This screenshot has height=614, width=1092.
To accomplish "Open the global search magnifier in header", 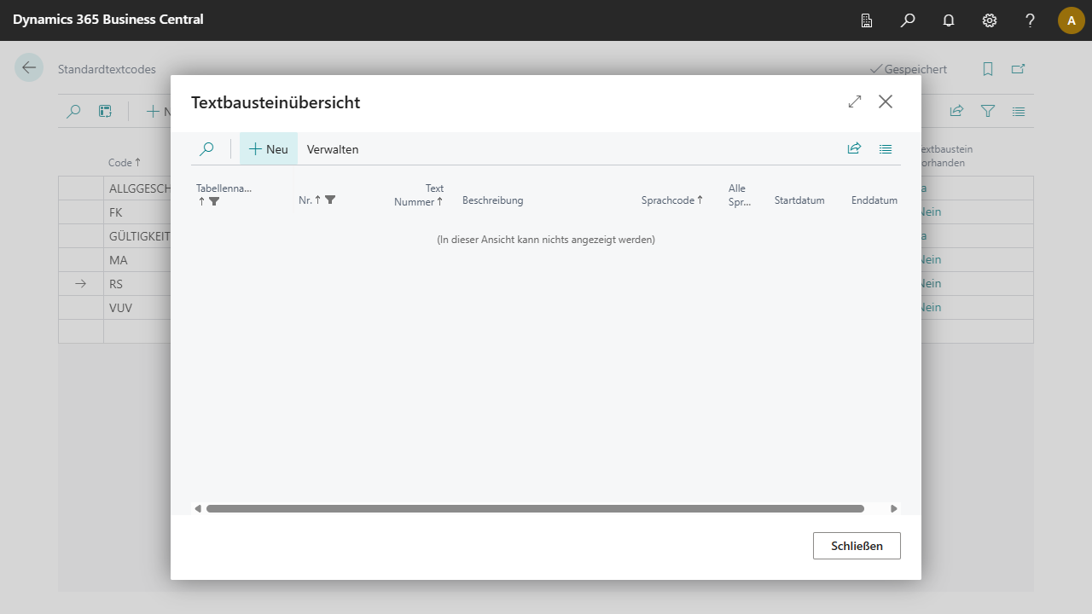I will point(908,20).
